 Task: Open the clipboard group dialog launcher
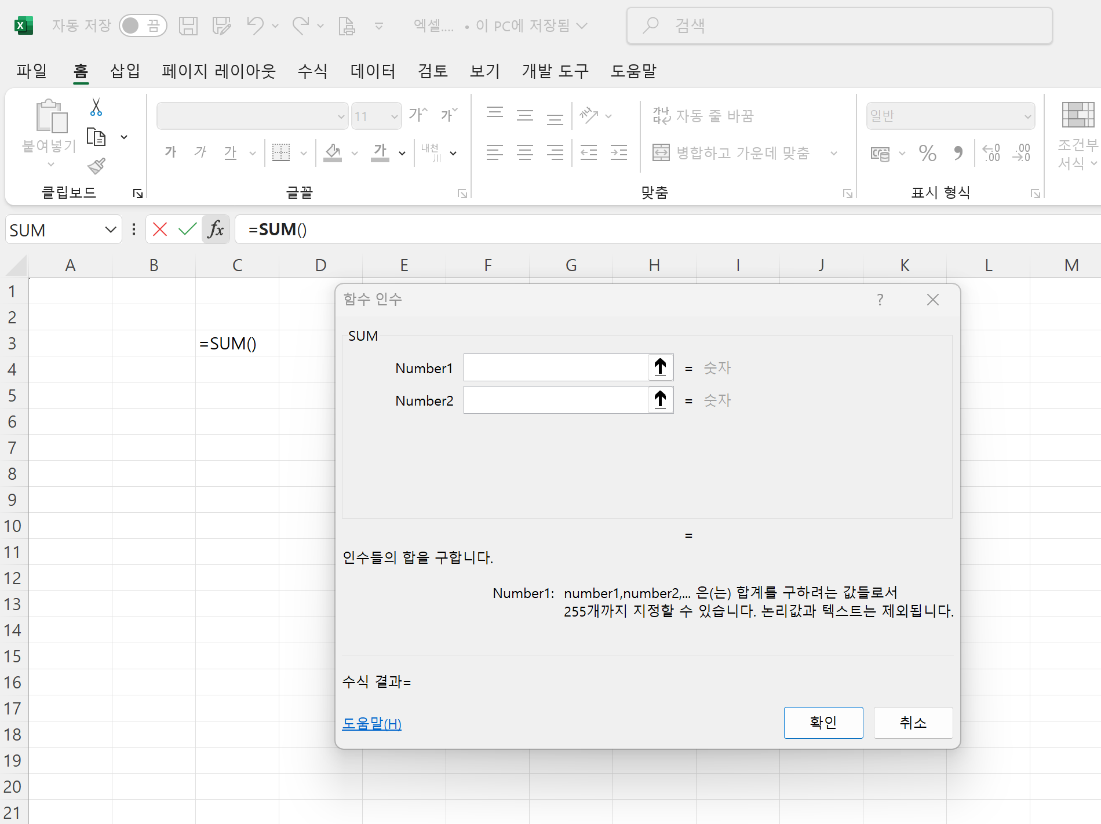click(138, 193)
